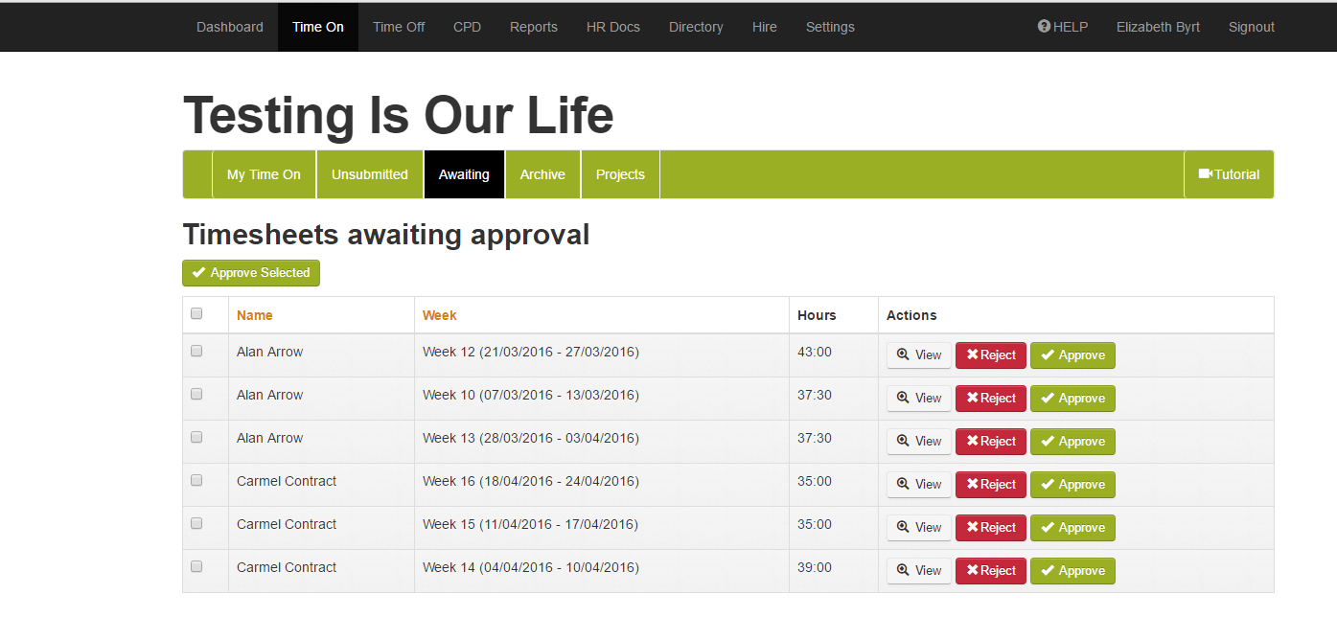The width and height of the screenshot is (1337, 617).
Task: Sign out using the Signout link
Action: [x=1251, y=27]
